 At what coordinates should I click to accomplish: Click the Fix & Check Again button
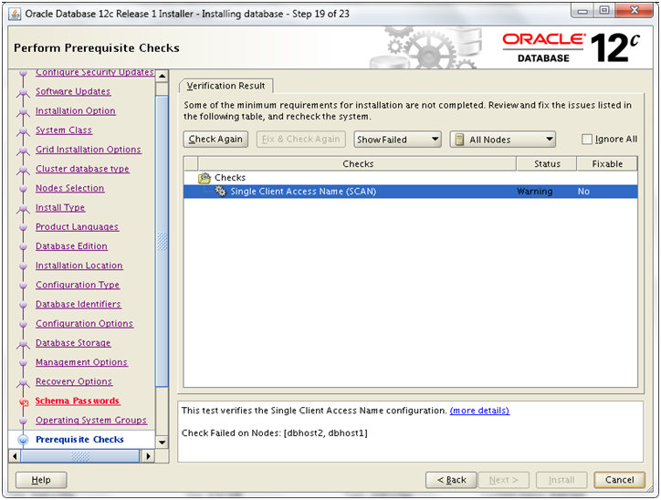pyautogui.click(x=301, y=139)
